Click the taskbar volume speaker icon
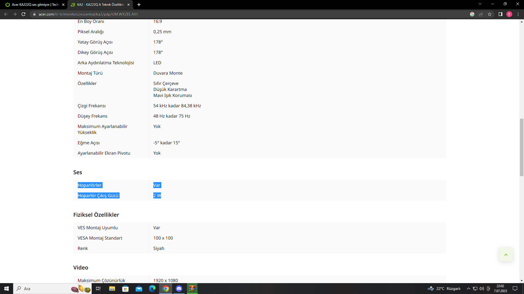524x294 pixels. pos(482,289)
